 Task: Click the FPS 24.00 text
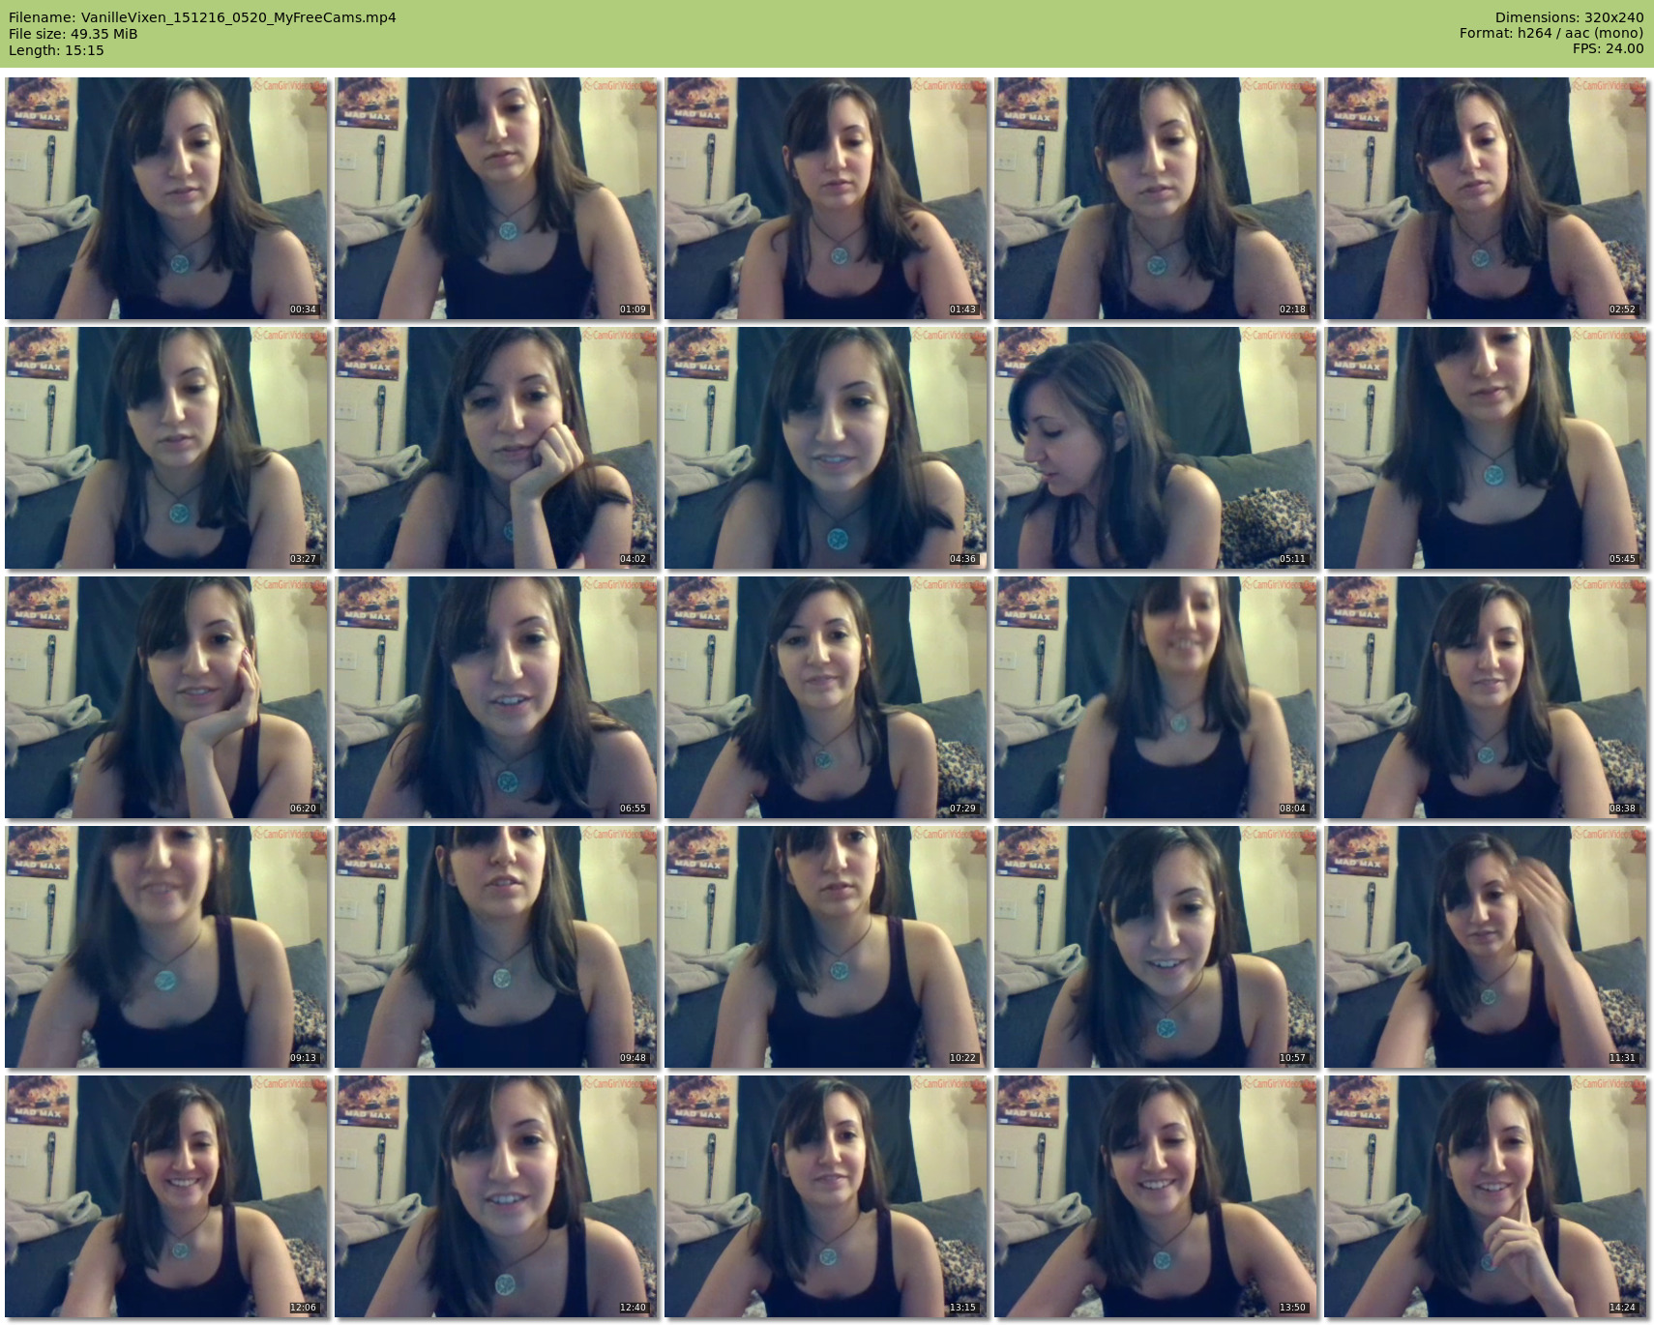pyautogui.click(x=1608, y=48)
